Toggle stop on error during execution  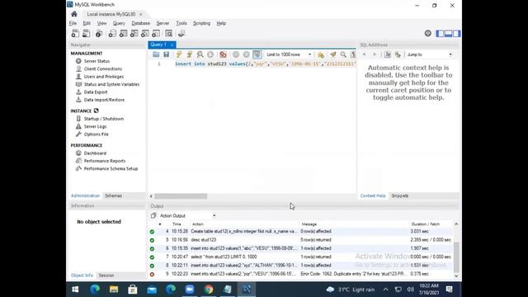[223, 54]
